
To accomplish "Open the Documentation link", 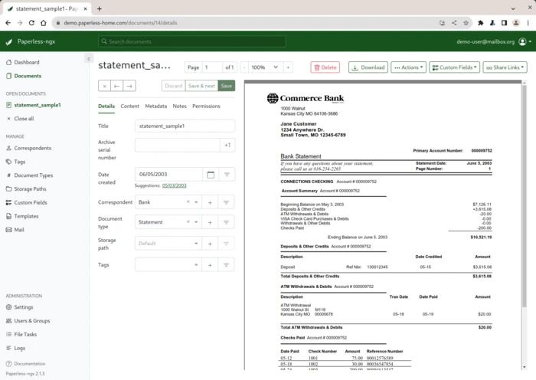I will pyautogui.click(x=25, y=364).
